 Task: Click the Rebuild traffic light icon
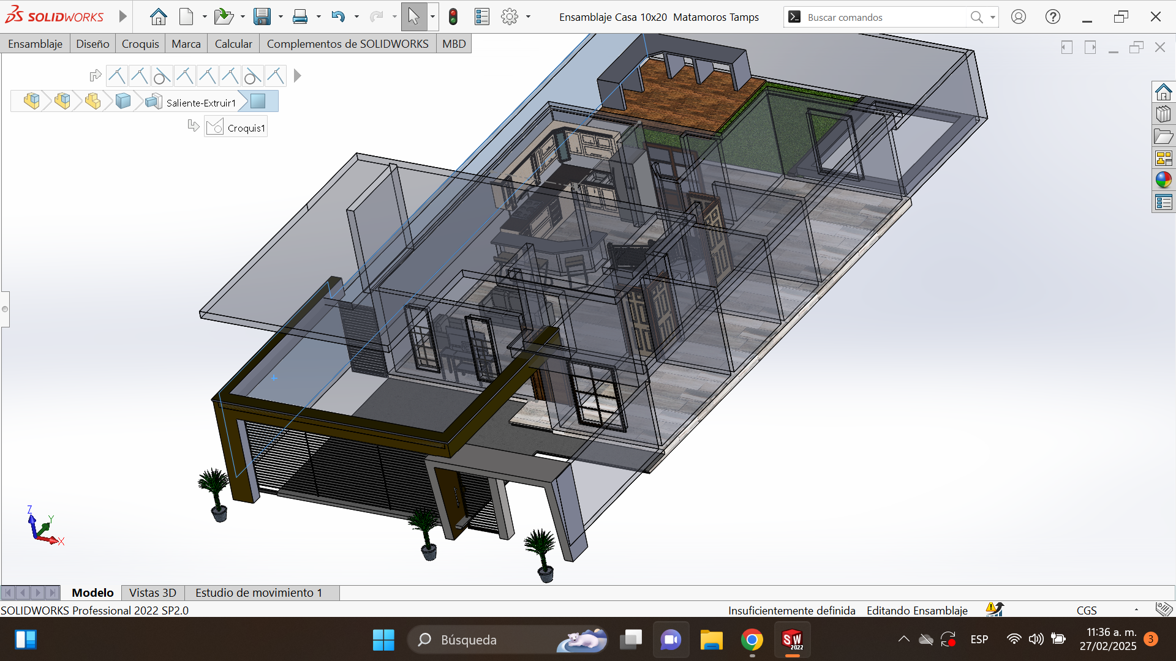(453, 17)
